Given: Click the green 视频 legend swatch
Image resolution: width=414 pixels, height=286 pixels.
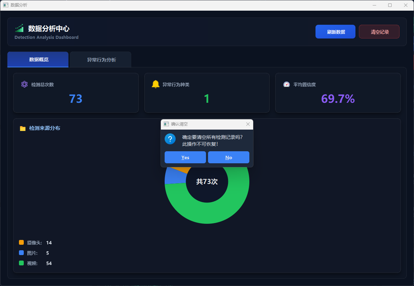Looking at the screenshot, I should (21, 263).
